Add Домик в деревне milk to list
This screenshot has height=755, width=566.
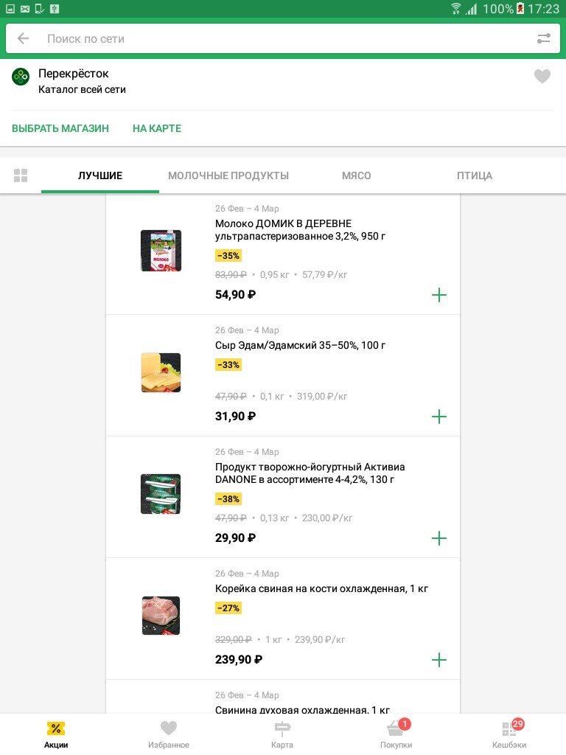point(439,295)
